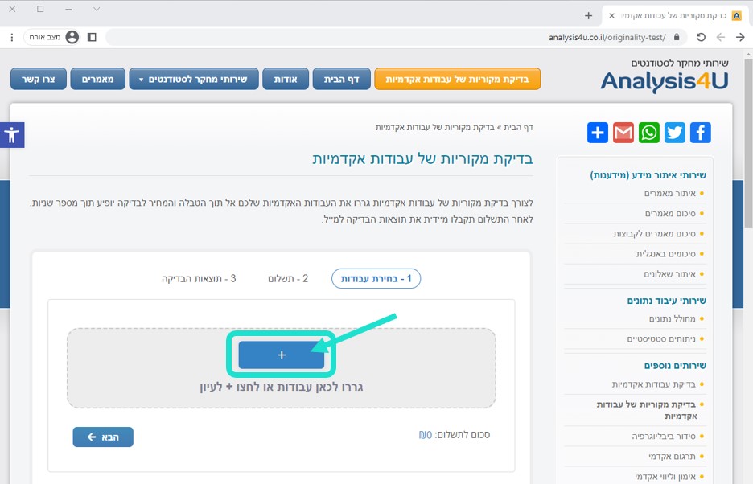Select step 3 - תוצאות הבדיקה tab
The height and width of the screenshot is (484, 753).
tap(199, 278)
